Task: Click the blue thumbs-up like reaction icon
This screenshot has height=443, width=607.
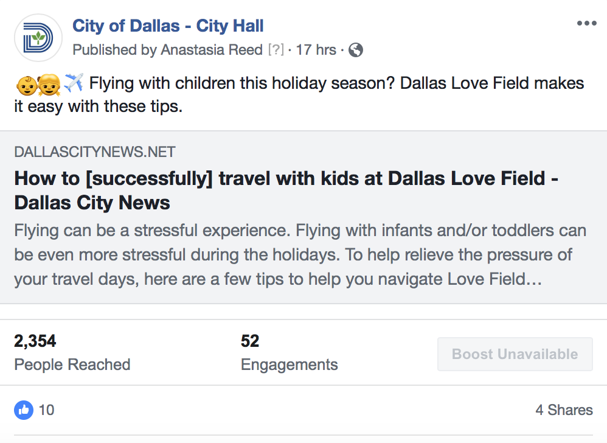Action: pos(24,410)
